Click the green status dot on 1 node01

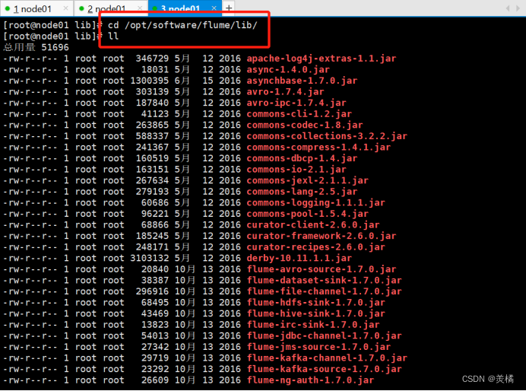click(x=8, y=8)
